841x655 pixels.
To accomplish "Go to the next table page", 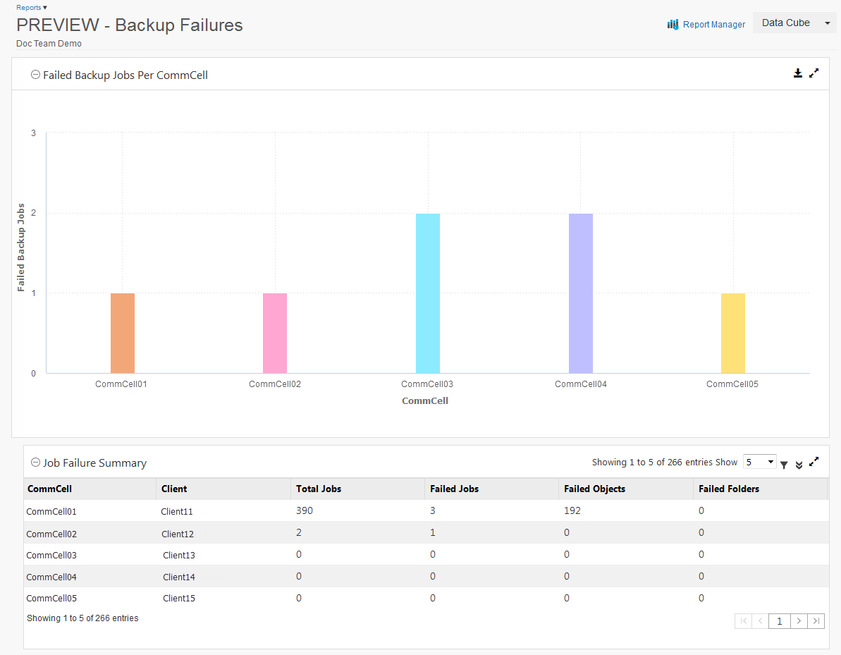I will point(799,621).
